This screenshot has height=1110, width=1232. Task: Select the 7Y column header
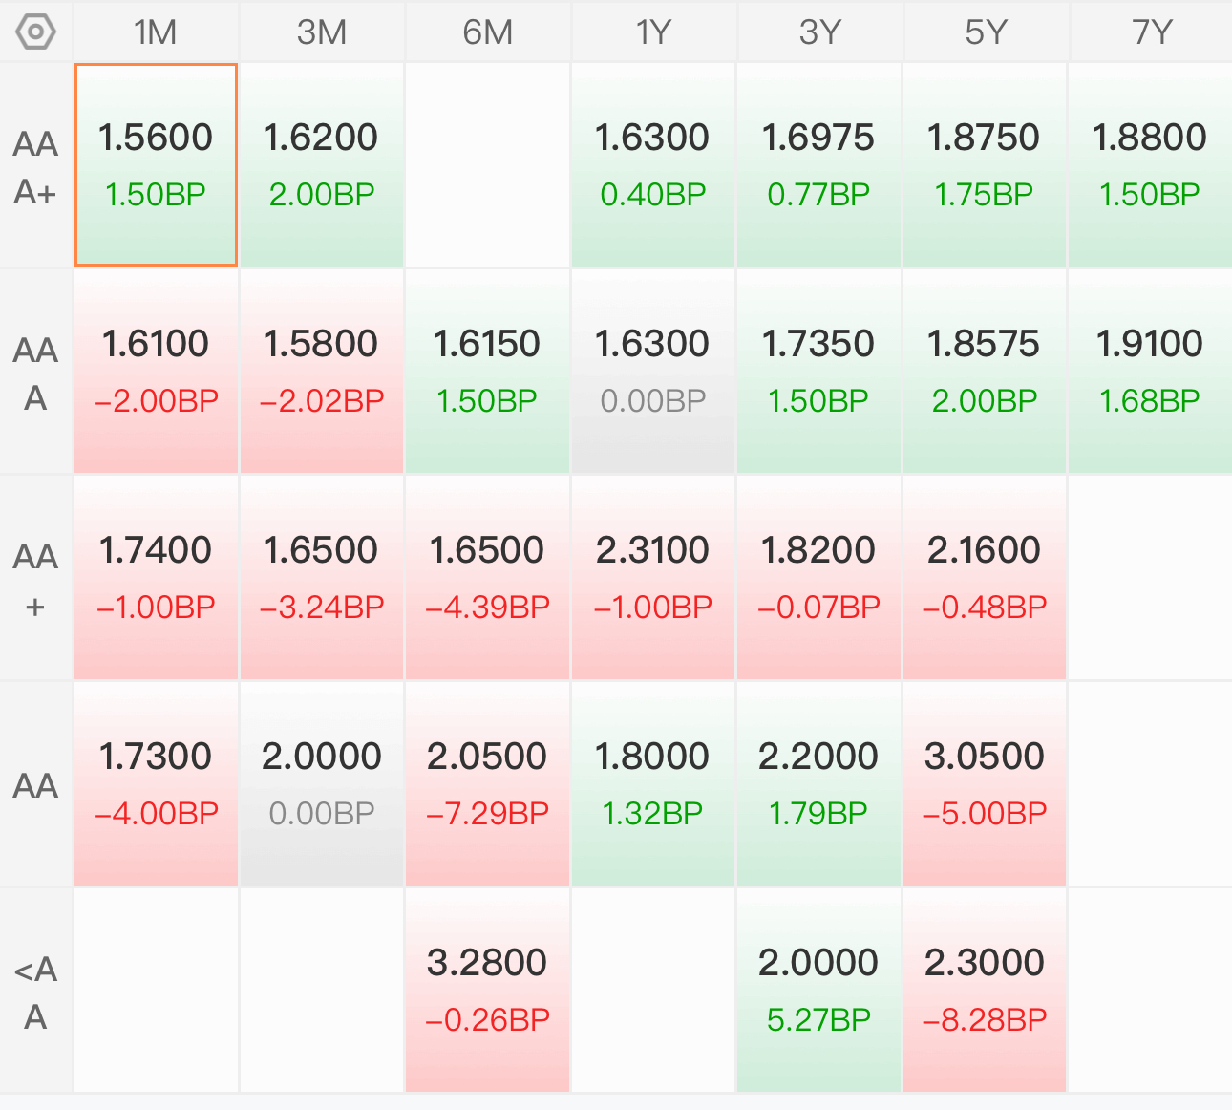click(1151, 32)
